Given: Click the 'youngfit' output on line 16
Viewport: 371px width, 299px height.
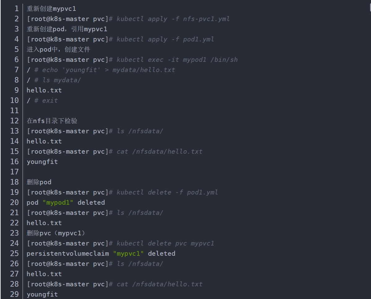Looking at the screenshot, I should coord(42,162).
